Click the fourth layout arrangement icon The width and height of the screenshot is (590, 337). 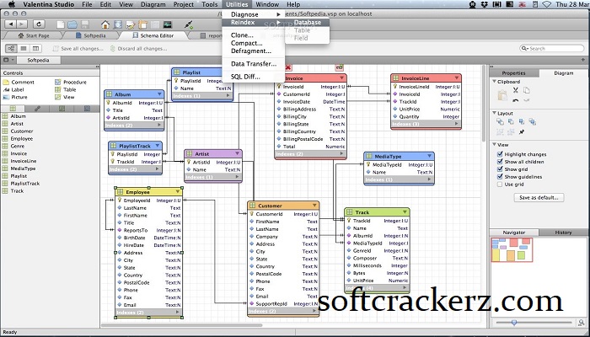[533, 121]
